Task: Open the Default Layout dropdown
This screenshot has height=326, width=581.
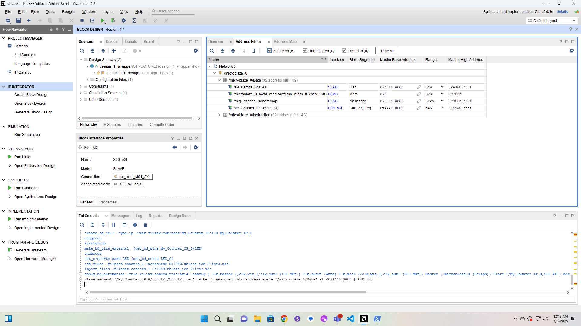Action: [552, 21]
